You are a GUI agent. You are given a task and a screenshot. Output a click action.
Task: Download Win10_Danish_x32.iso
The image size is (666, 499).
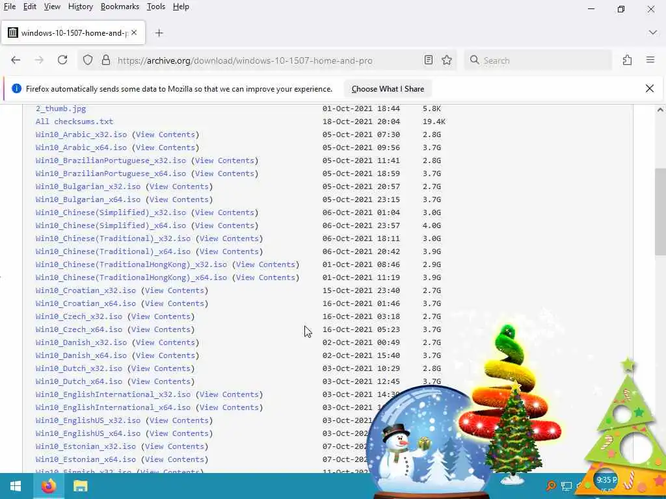point(81,342)
